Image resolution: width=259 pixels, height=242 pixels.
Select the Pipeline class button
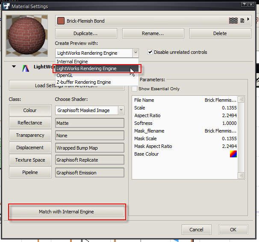tap(30, 172)
